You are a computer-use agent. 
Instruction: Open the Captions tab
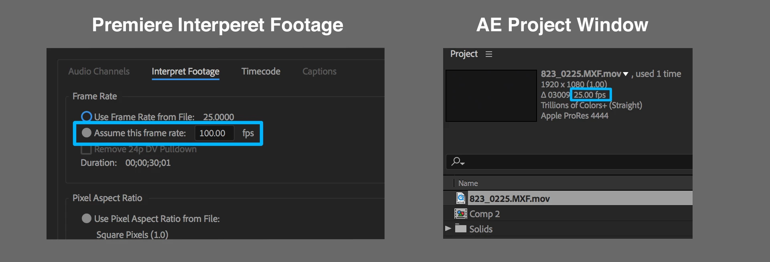pos(319,71)
